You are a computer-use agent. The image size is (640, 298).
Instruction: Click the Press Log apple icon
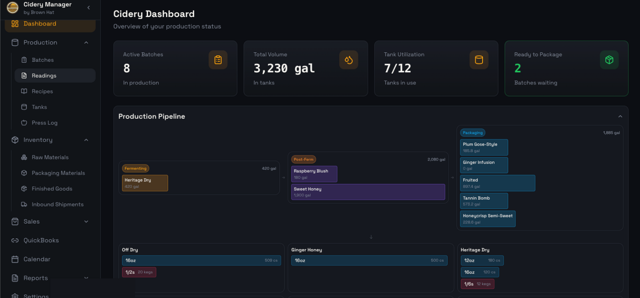[24, 123]
